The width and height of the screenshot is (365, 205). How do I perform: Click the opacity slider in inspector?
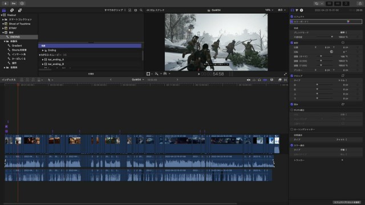coord(325,37)
